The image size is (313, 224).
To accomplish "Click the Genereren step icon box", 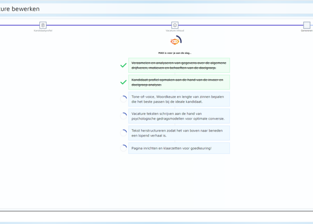I will [307, 25].
